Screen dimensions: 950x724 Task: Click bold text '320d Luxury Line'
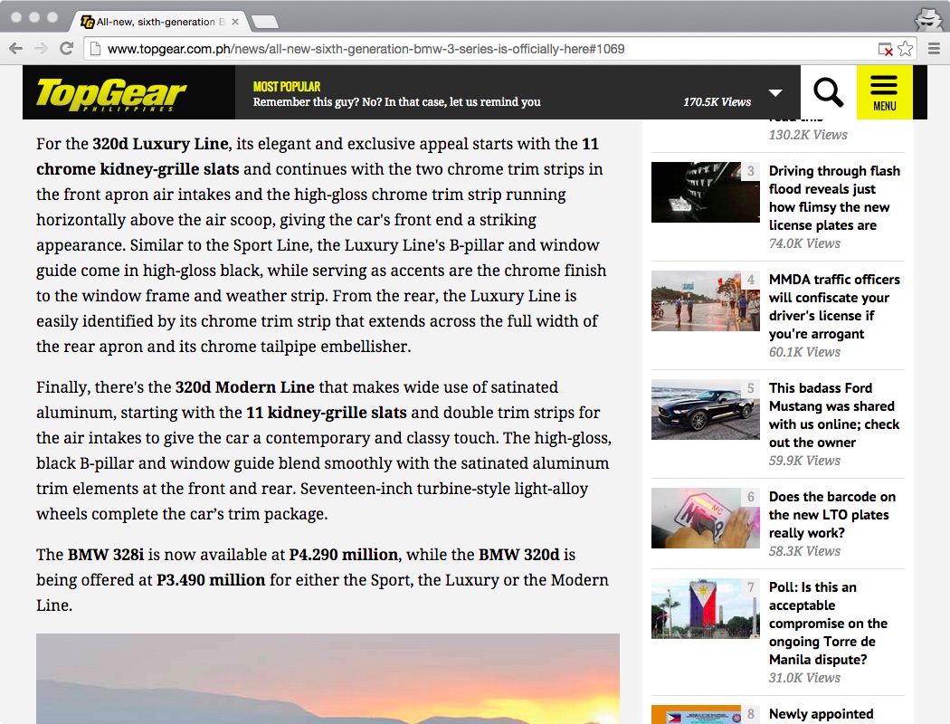[x=160, y=144]
